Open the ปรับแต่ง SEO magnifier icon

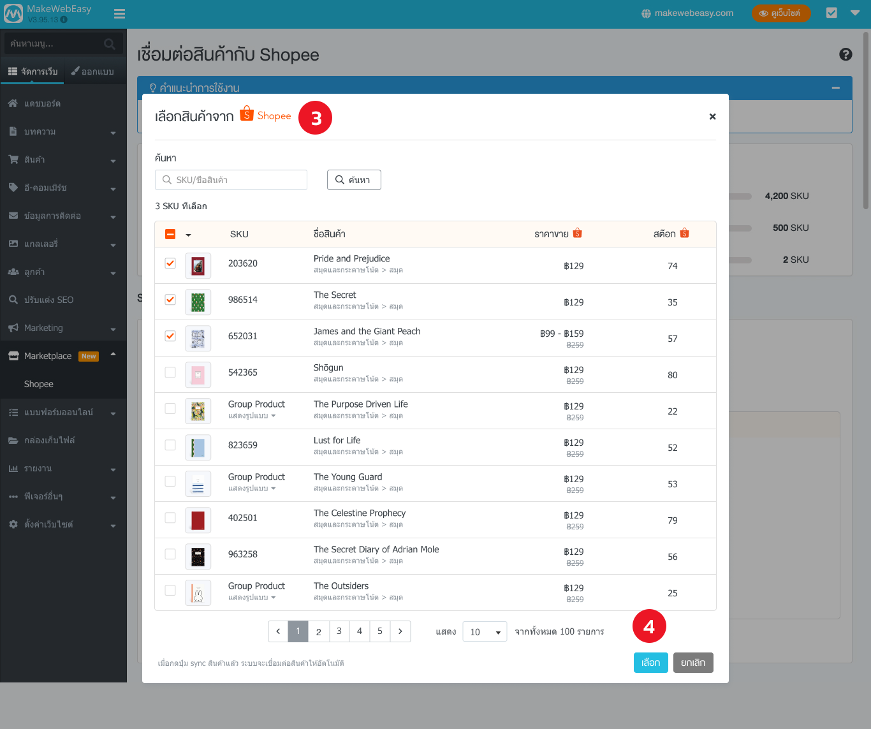(13, 299)
